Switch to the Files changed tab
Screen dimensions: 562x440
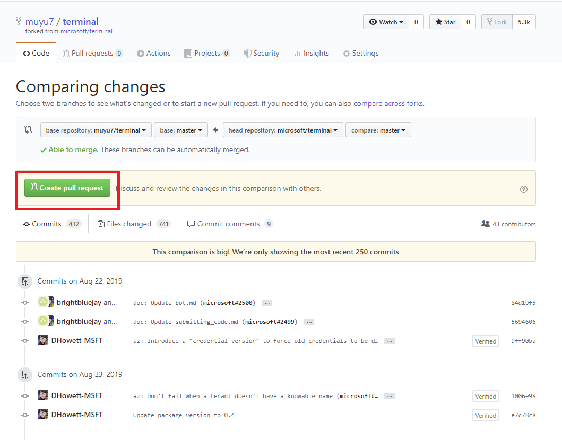[133, 224]
